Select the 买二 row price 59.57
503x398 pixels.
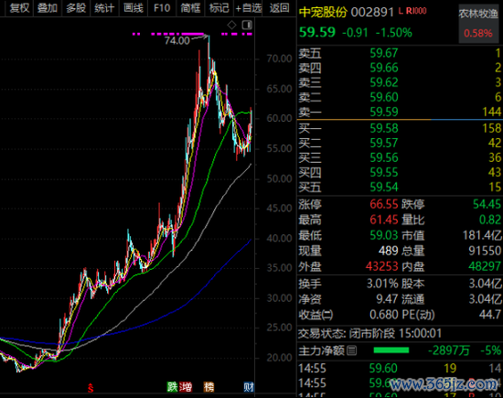[384, 143]
